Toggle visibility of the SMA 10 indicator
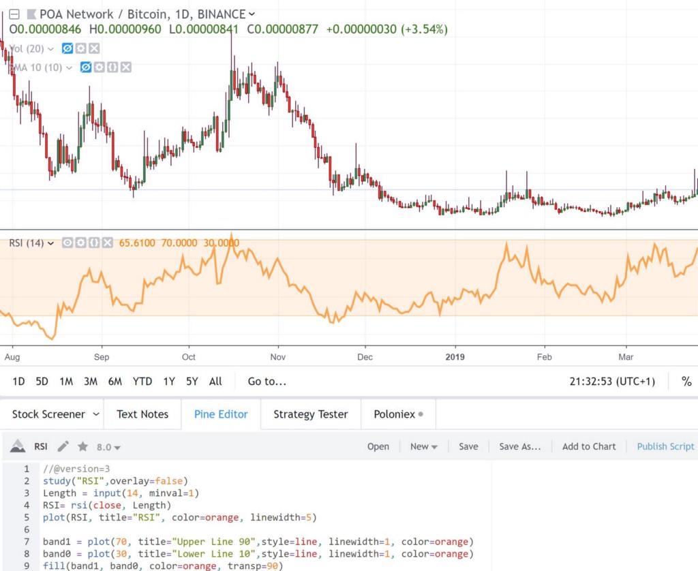 tap(86, 67)
